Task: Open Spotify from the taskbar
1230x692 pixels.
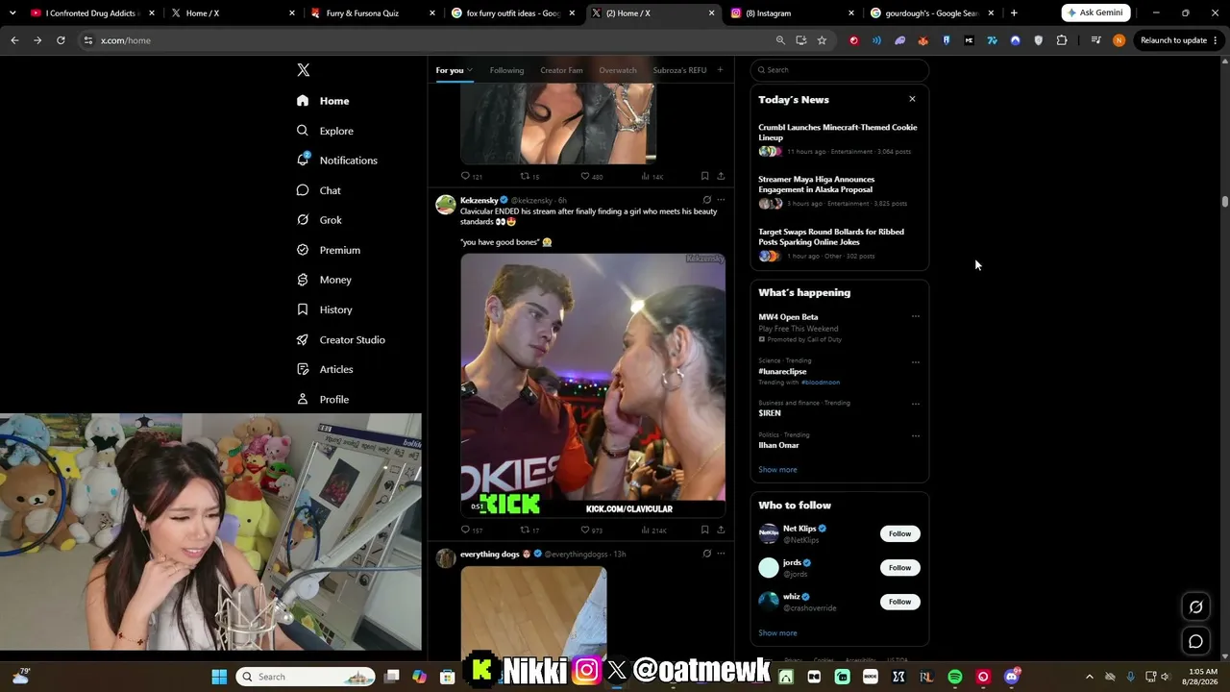Action: click(x=955, y=677)
